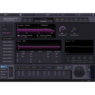Image resolution: width=95 pixels, height=95 pixels.
Task: Enable the Velocity Mapping switch
Action: point(38,35)
